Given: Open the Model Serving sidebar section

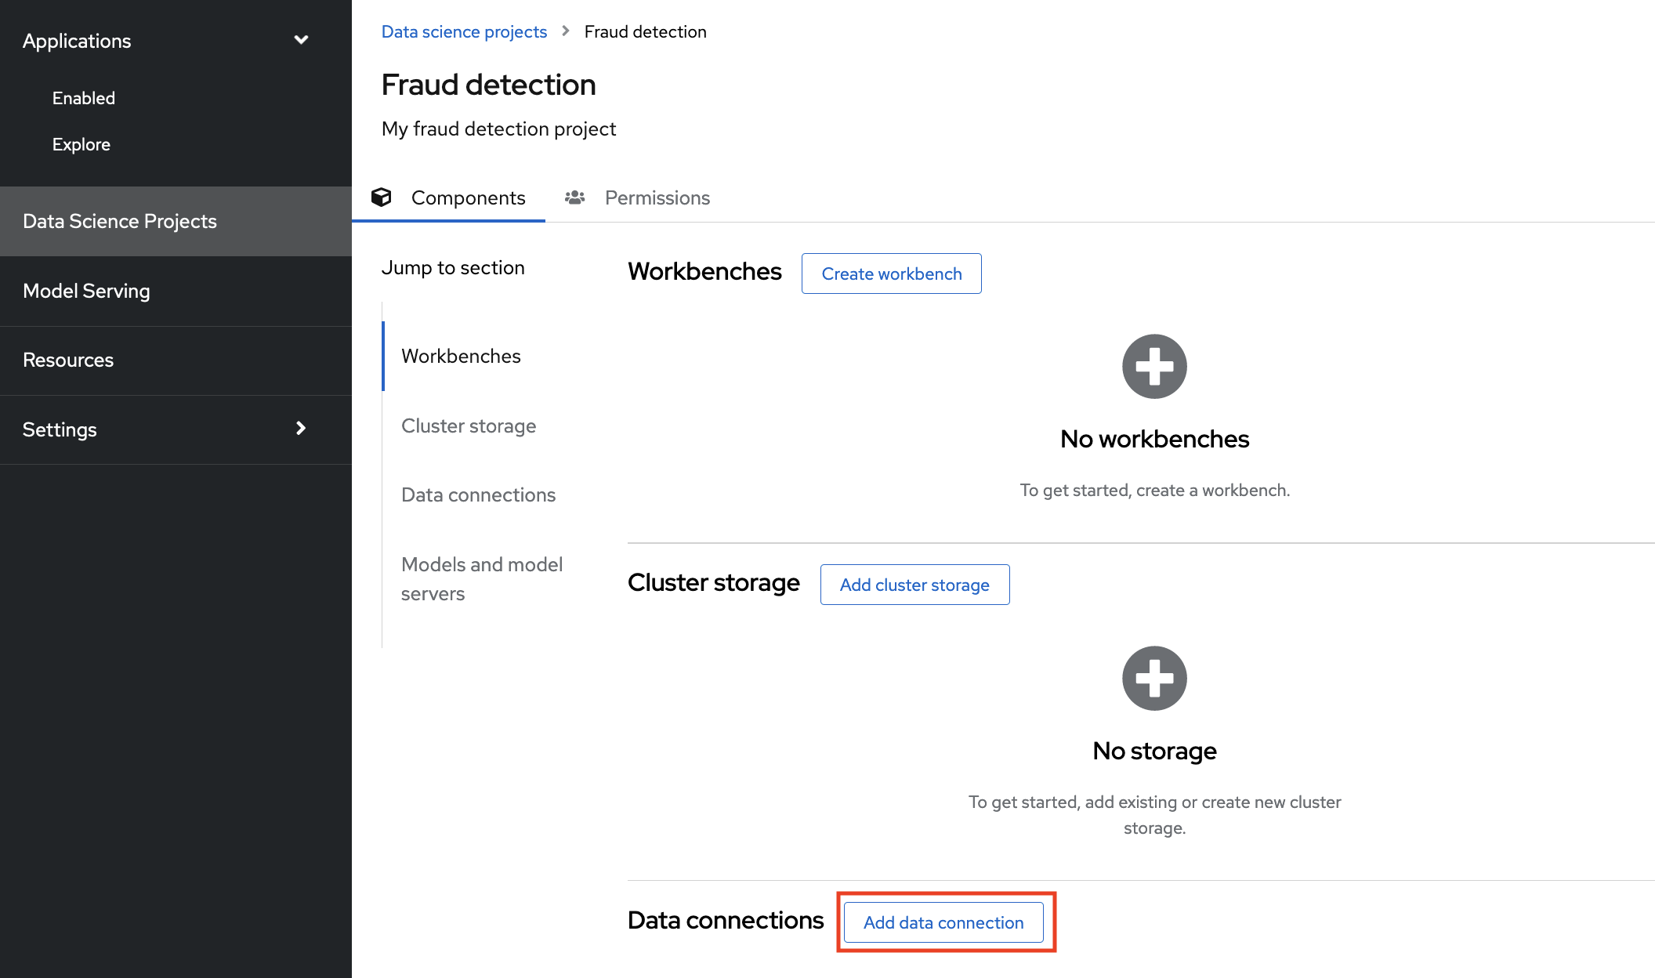Looking at the screenshot, I should (x=86, y=291).
